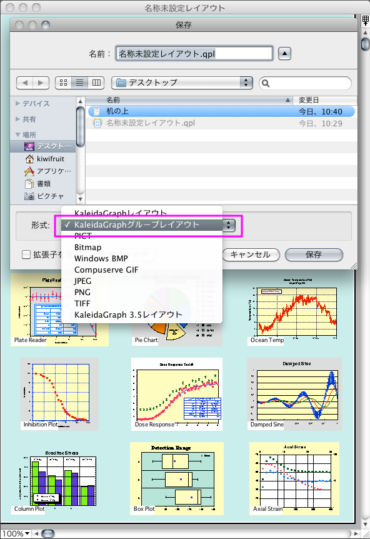Collapse the save dialog with the triangle button
The height and width of the screenshot is (539, 370).
point(284,54)
